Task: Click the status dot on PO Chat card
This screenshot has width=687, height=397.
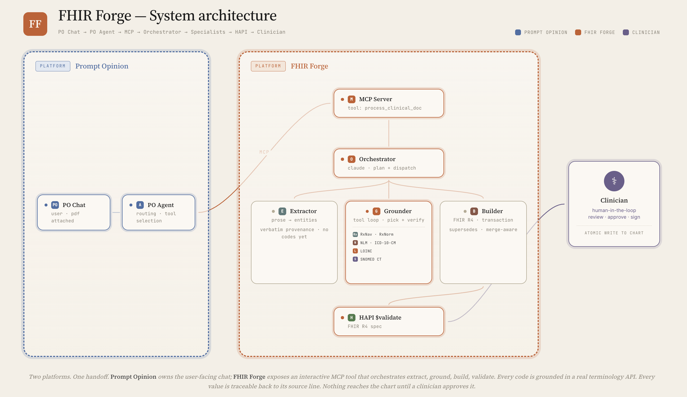Action: click(46, 205)
